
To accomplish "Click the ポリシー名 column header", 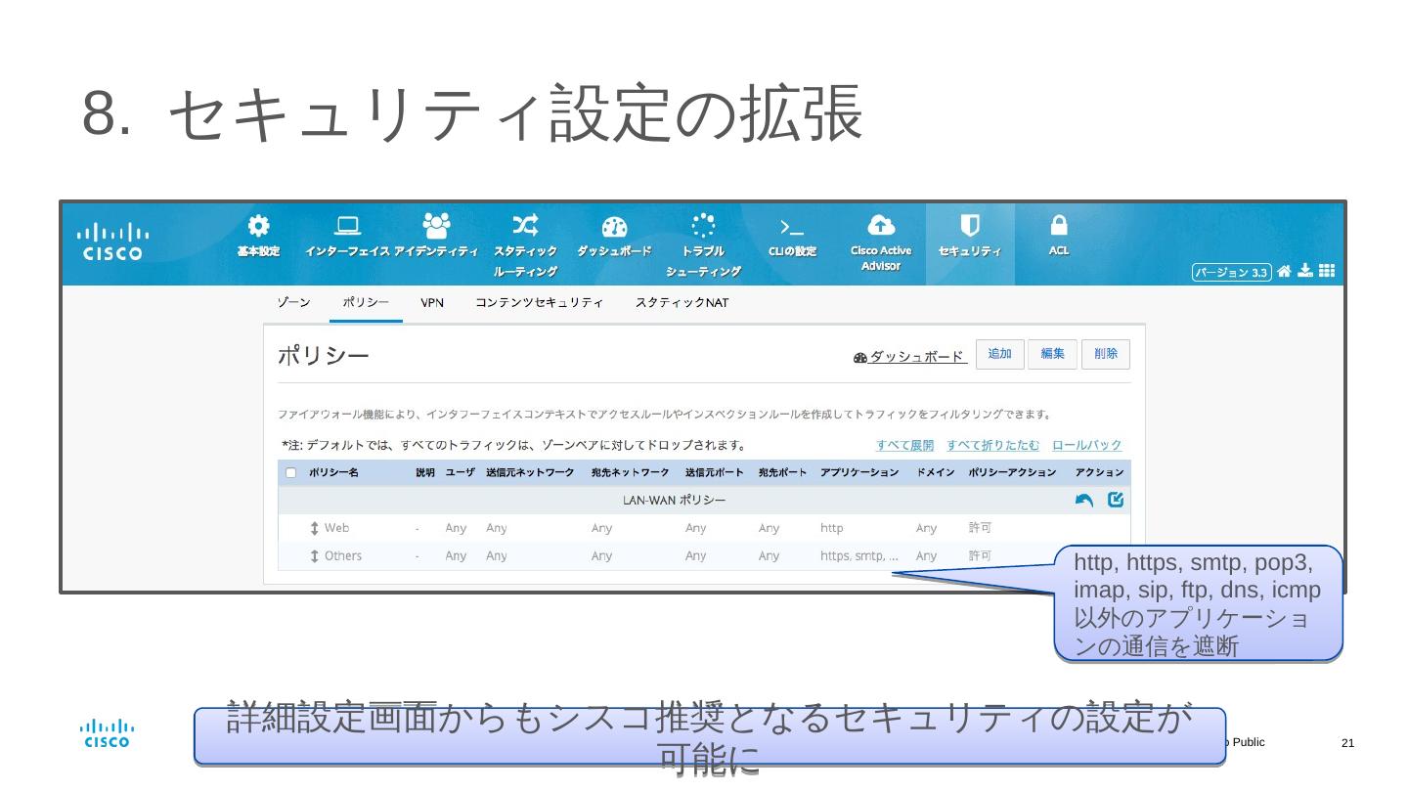I will (x=334, y=473).
